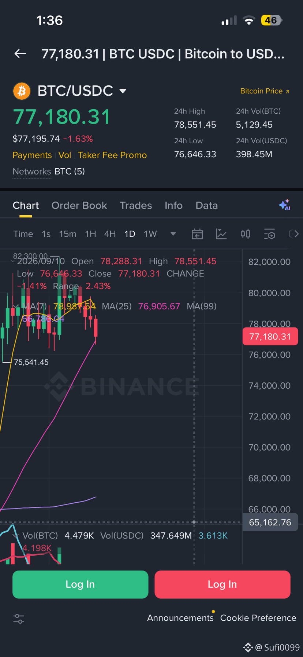
Task: Open the chart preferences sliders icon
Action: (19, 619)
